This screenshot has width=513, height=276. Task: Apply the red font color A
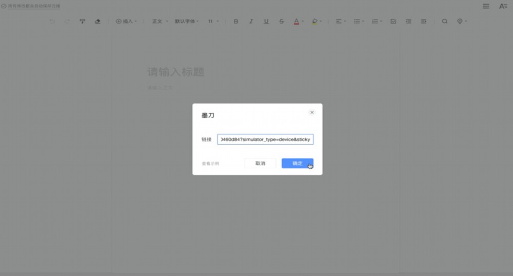(x=297, y=21)
